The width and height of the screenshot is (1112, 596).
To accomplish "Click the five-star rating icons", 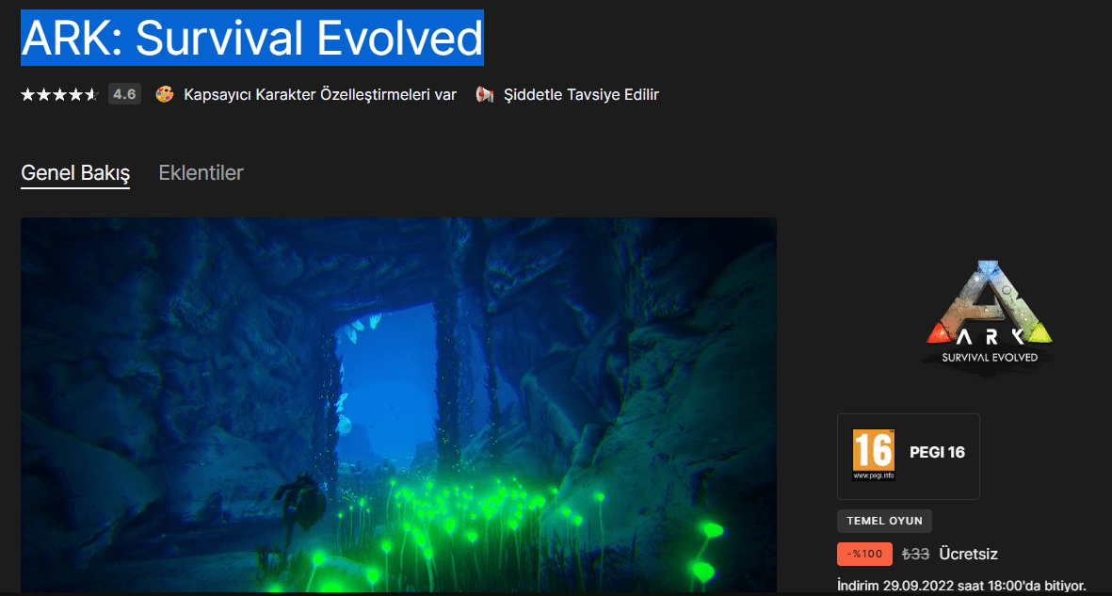I will (59, 94).
